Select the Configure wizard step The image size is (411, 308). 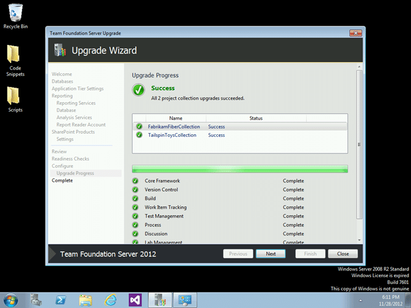(62, 166)
